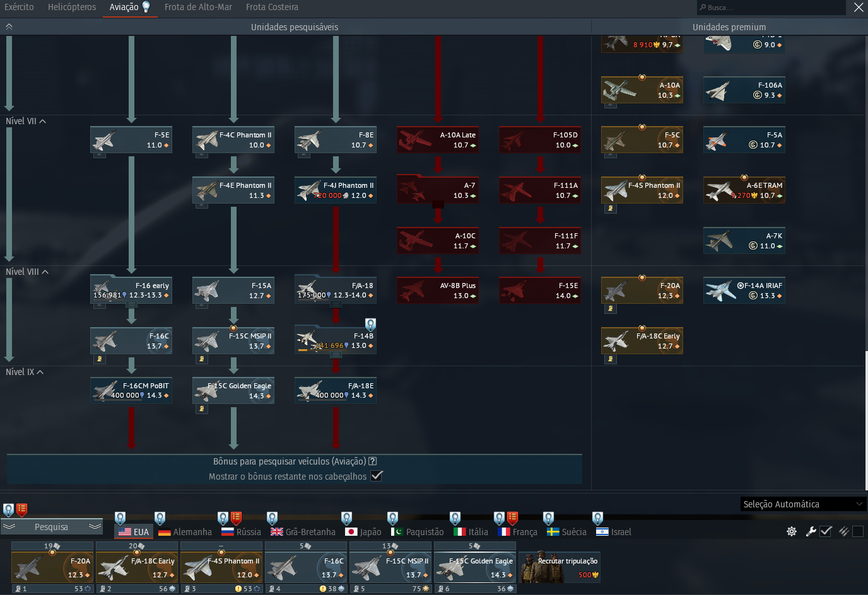Switch to the Exército tab

19,7
